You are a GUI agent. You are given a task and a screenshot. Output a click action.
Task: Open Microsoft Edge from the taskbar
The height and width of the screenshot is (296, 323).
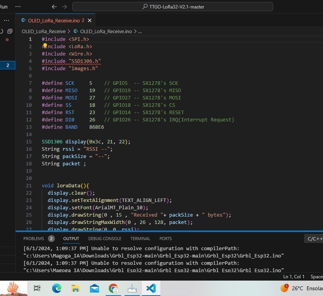[56, 288]
